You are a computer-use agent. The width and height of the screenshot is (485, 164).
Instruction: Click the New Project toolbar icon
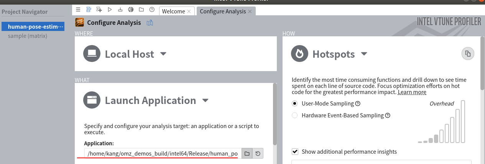coord(99,10)
